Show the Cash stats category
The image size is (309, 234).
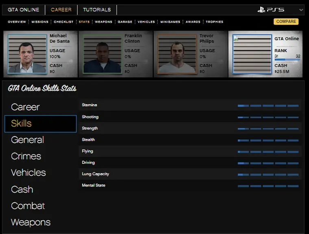pyautogui.click(x=22, y=189)
